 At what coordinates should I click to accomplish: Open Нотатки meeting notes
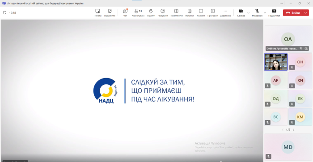pyautogui.click(x=190, y=13)
